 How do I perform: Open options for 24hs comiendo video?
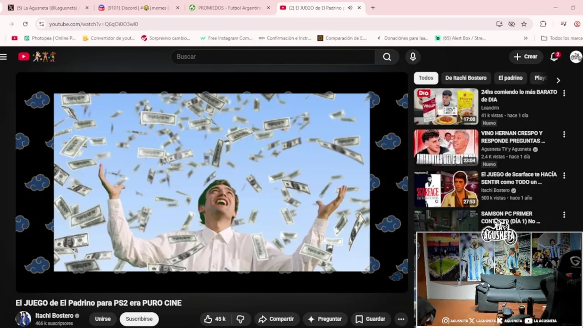coord(564,93)
